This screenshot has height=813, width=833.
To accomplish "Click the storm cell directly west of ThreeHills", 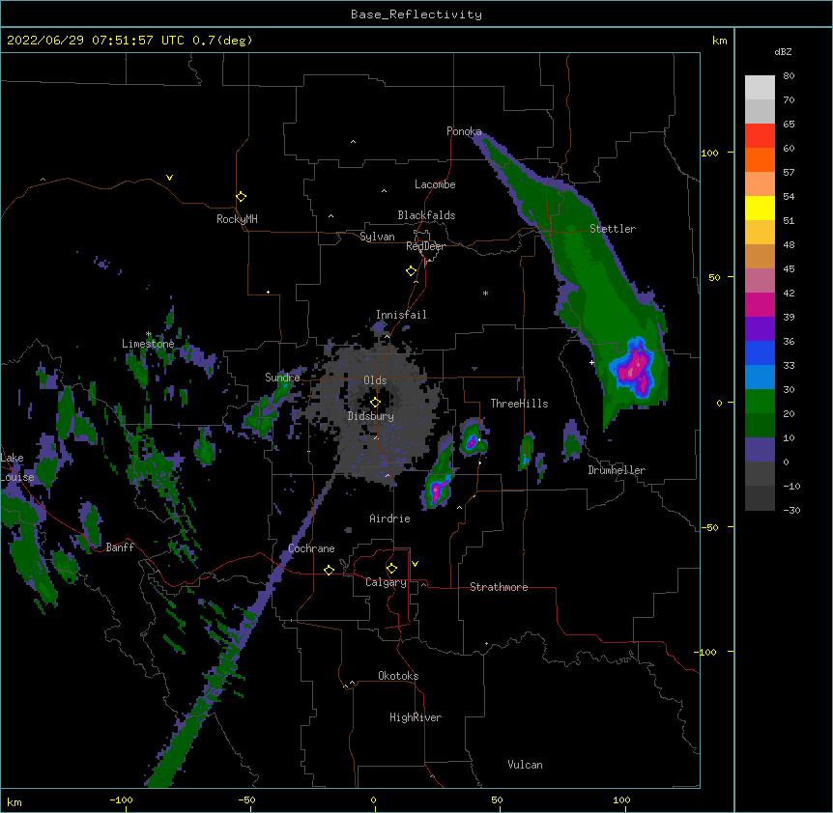I will pos(472,437).
